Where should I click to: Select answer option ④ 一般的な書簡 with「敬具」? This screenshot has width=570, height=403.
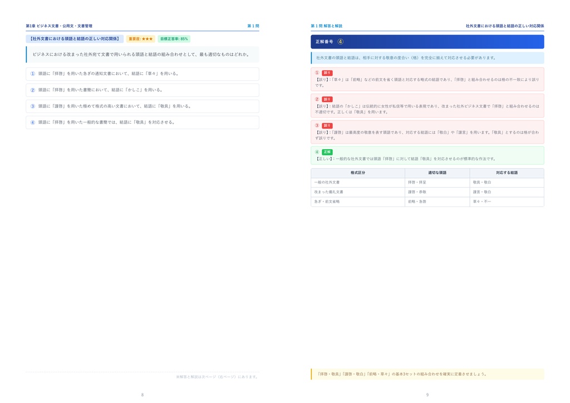[x=142, y=122]
